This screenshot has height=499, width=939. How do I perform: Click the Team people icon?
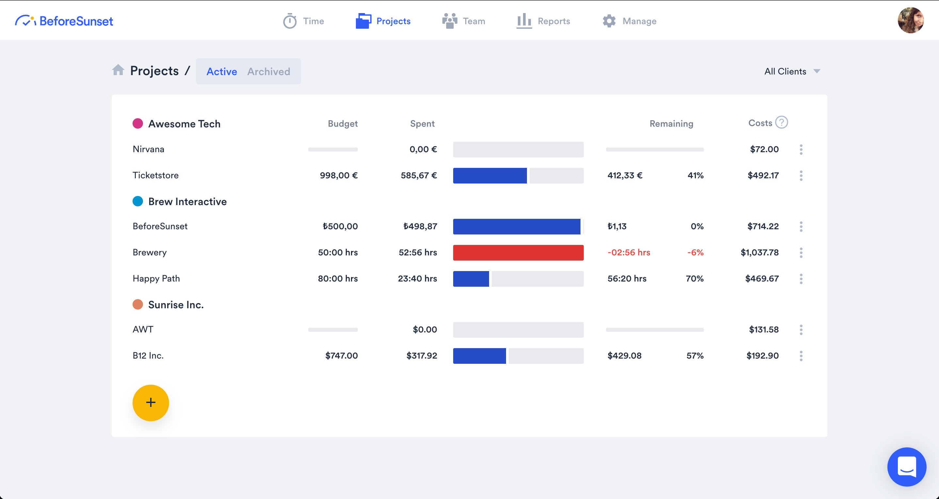click(x=450, y=21)
